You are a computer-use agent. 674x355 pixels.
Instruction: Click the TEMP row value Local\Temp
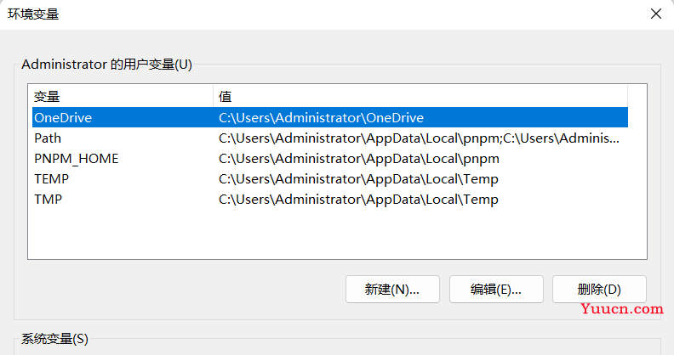[358, 179]
